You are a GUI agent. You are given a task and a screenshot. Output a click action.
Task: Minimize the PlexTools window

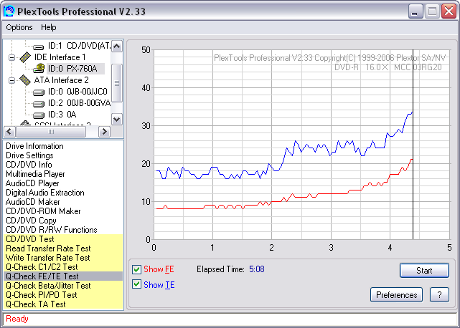click(x=416, y=11)
